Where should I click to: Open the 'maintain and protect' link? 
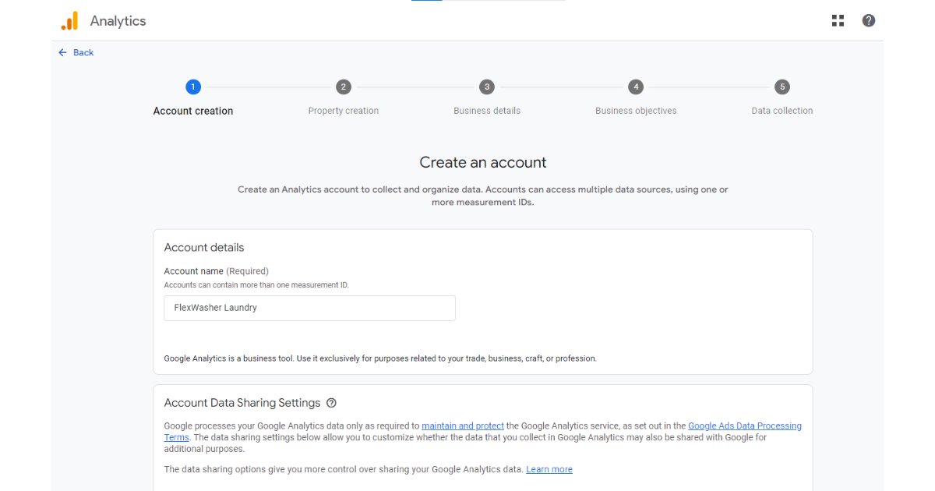463,426
